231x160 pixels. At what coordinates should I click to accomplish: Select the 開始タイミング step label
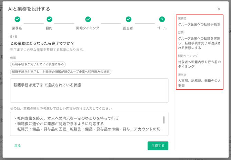click(x=88, y=28)
